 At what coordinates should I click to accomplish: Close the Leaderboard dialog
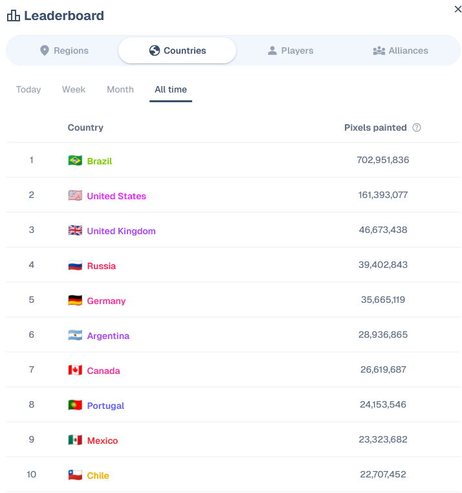click(x=458, y=9)
